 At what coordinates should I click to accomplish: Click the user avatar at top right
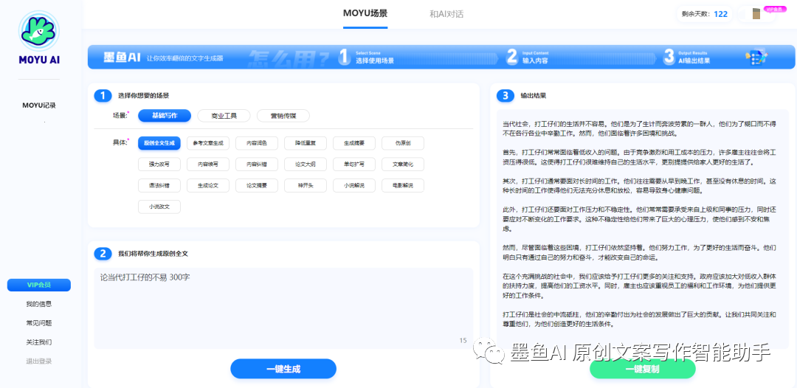pyautogui.click(x=756, y=14)
